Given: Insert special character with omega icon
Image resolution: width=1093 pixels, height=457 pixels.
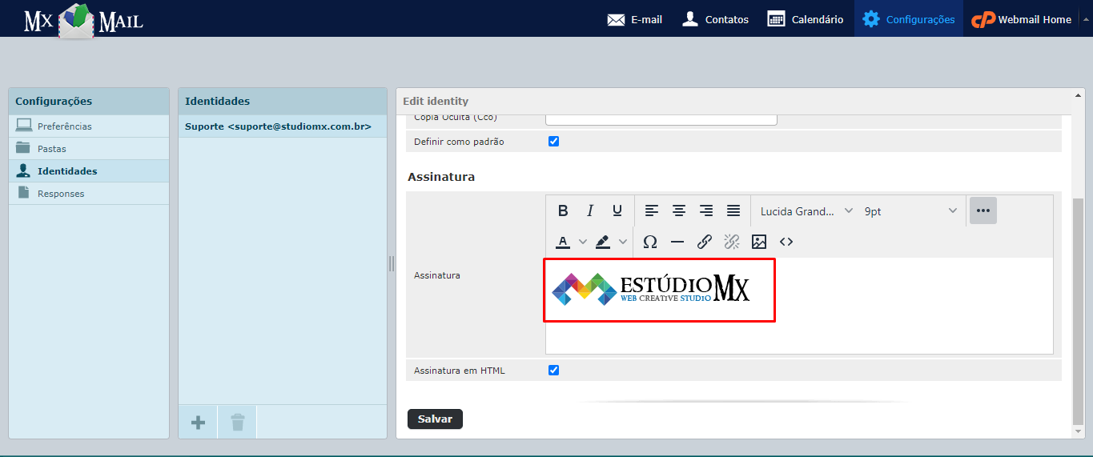Looking at the screenshot, I should click(650, 242).
